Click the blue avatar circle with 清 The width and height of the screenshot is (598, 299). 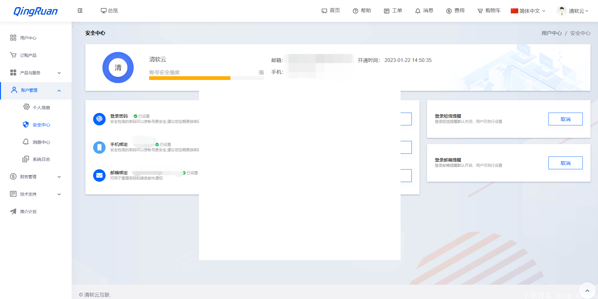point(118,68)
